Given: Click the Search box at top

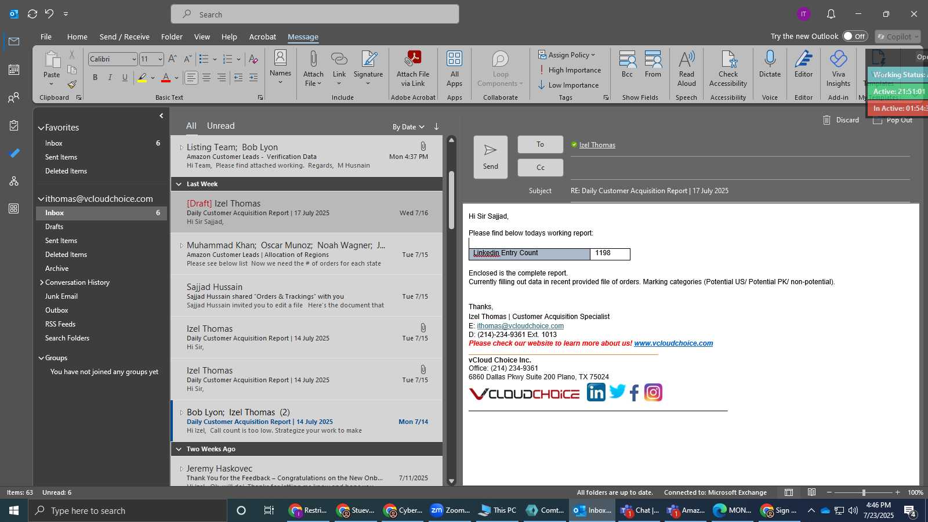Looking at the screenshot, I should click(x=315, y=14).
